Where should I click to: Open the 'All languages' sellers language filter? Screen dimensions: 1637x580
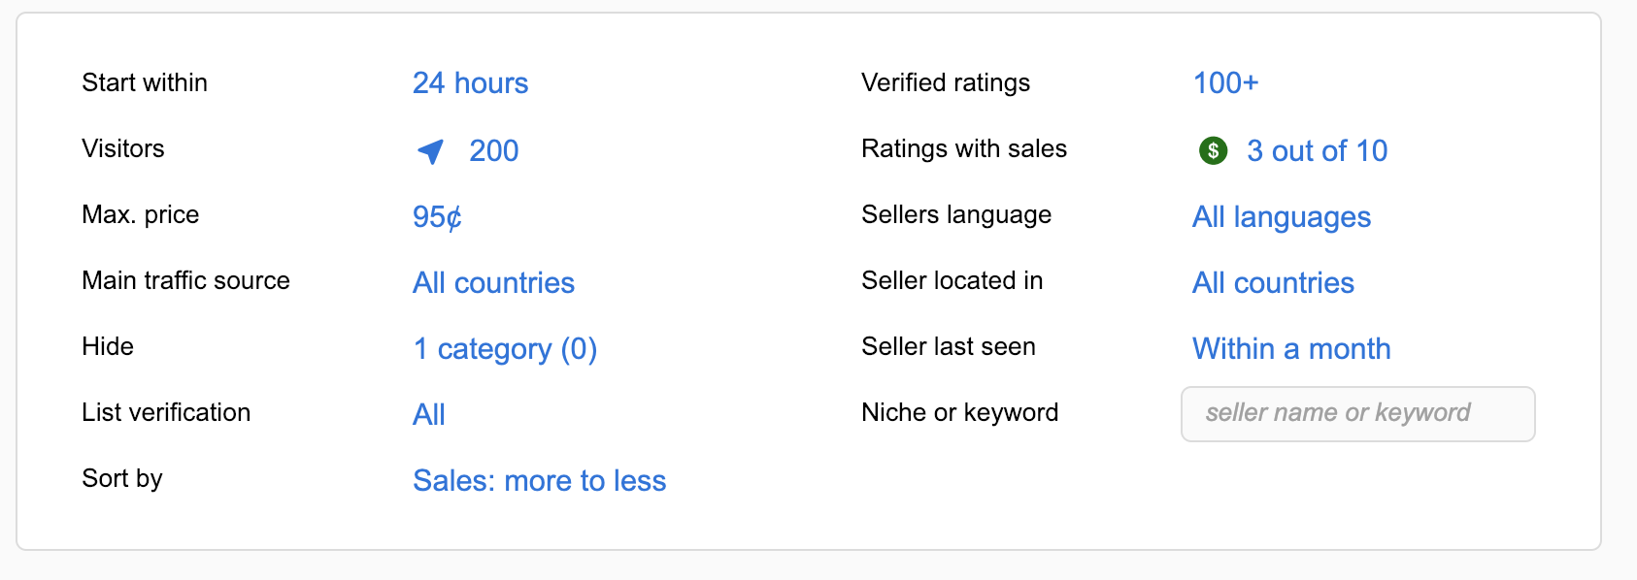pos(1282,216)
